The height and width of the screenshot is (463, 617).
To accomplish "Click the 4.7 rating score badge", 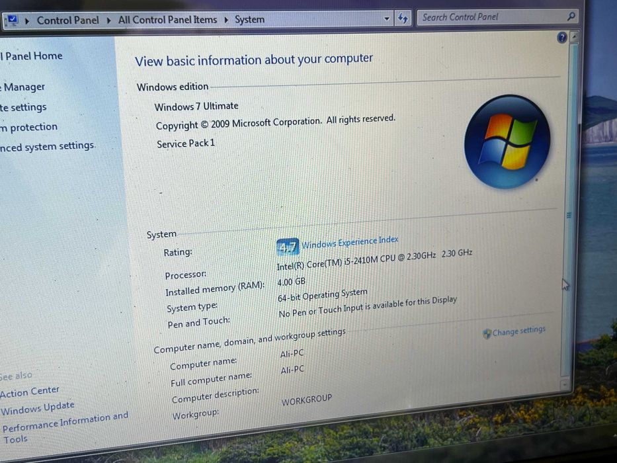I will click(x=287, y=247).
